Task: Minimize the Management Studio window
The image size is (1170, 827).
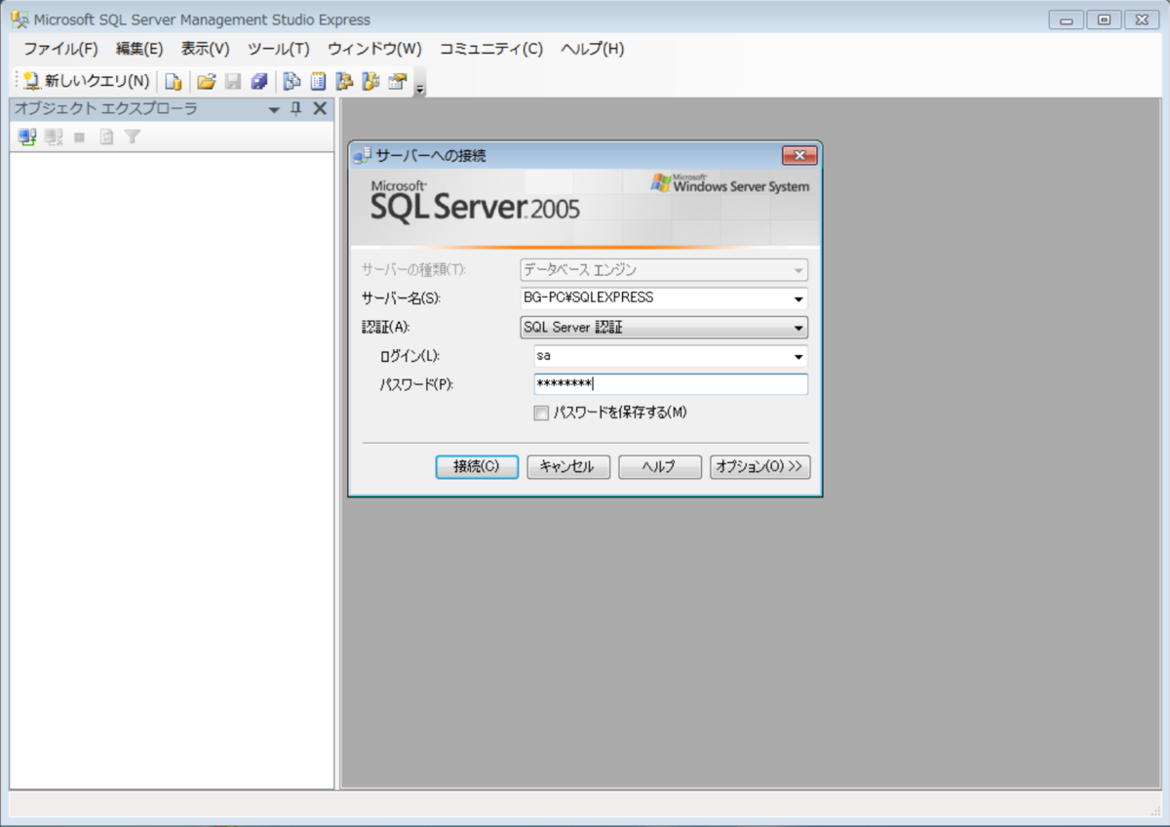Action: (1067, 20)
